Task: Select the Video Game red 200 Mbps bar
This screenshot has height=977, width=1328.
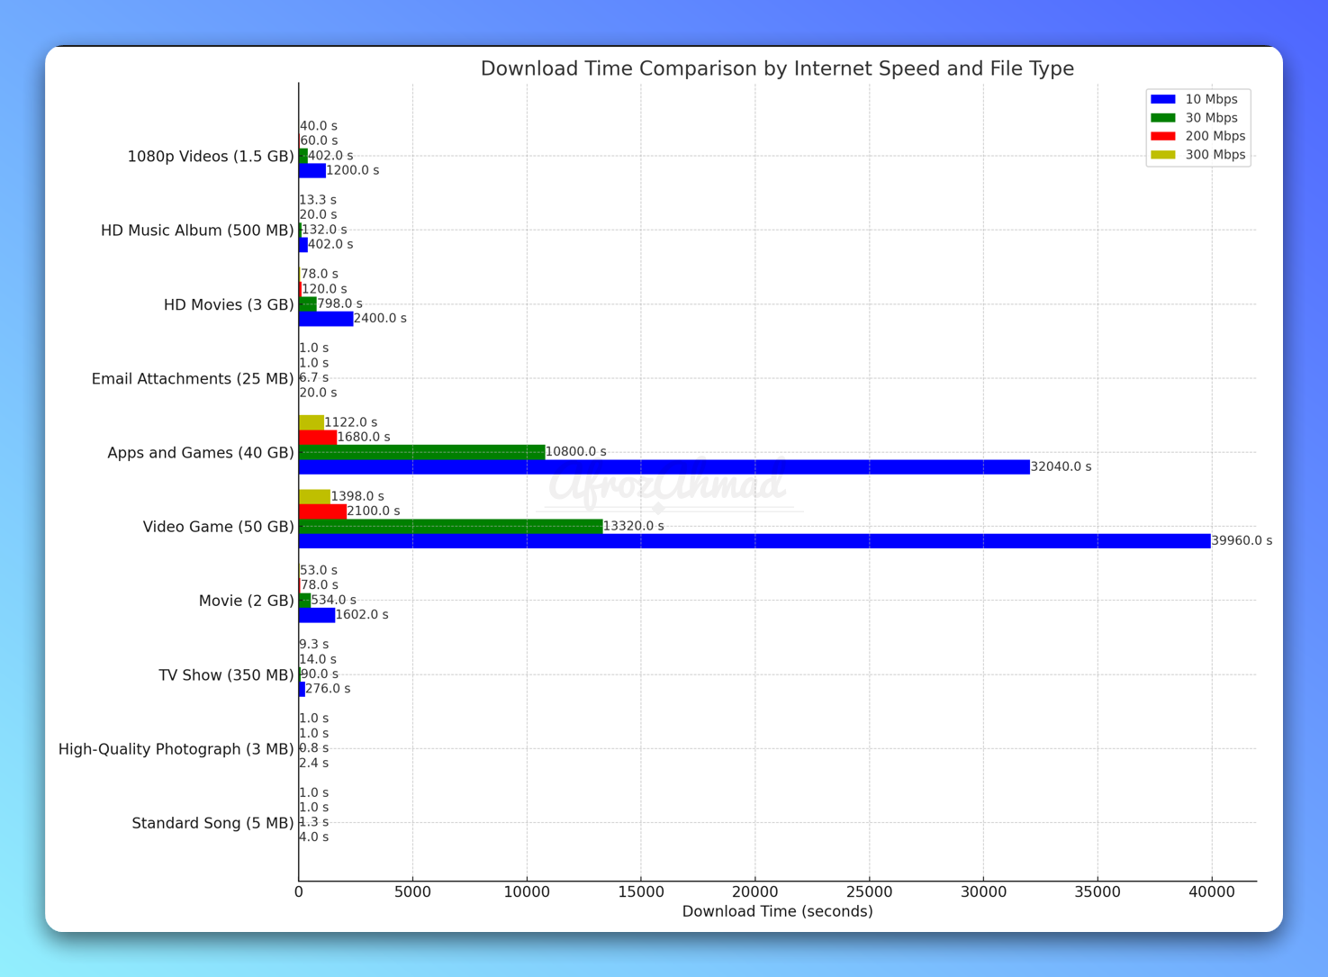Action: click(x=322, y=511)
